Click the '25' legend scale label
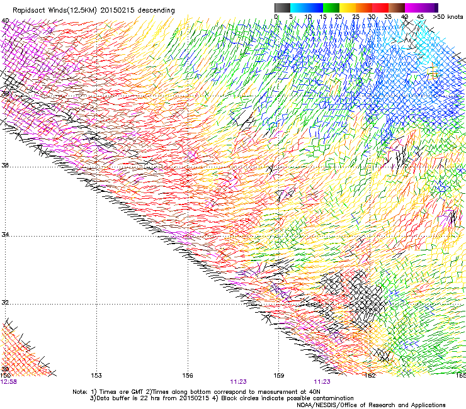Image resolution: width=466 pixels, height=409 pixels. click(356, 17)
